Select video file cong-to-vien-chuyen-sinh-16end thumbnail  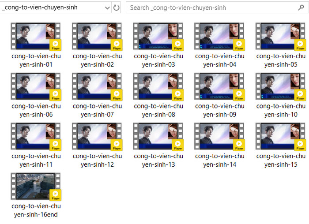pyautogui.click(x=36, y=187)
